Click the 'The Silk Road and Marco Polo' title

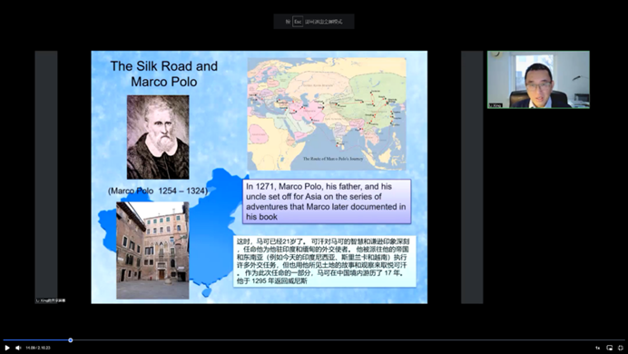pos(164,74)
